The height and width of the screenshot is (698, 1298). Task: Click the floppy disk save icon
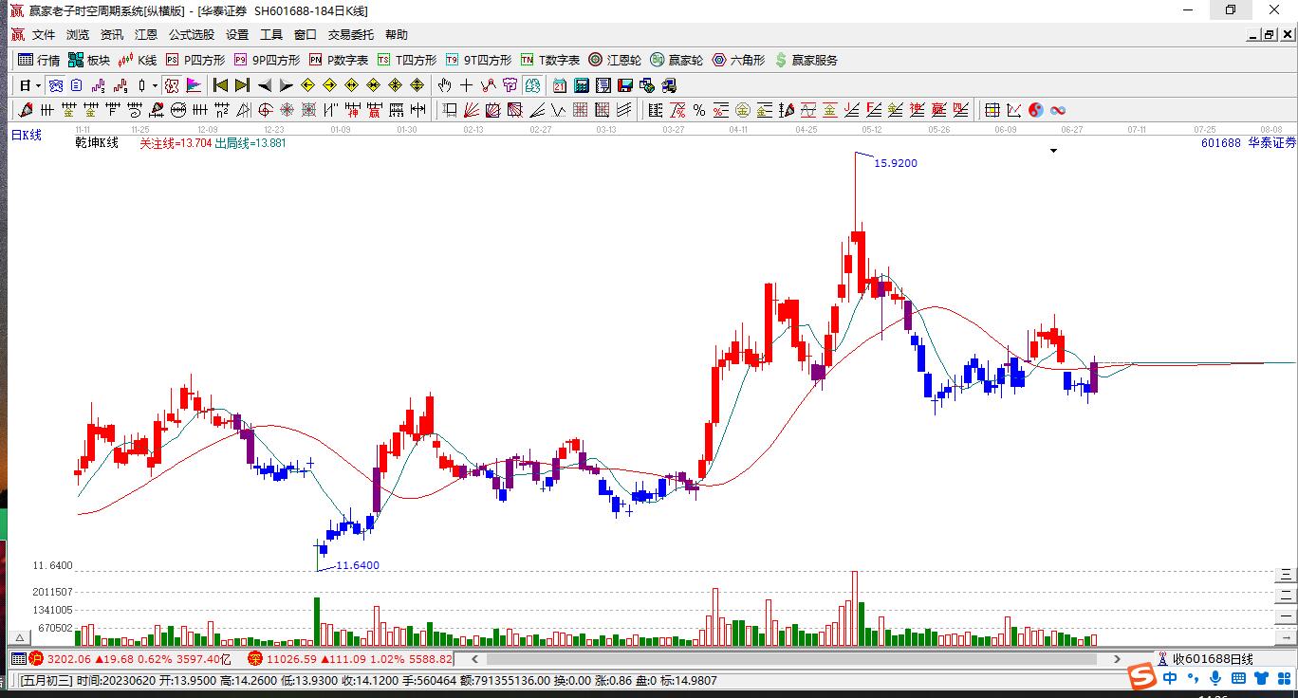(x=625, y=85)
